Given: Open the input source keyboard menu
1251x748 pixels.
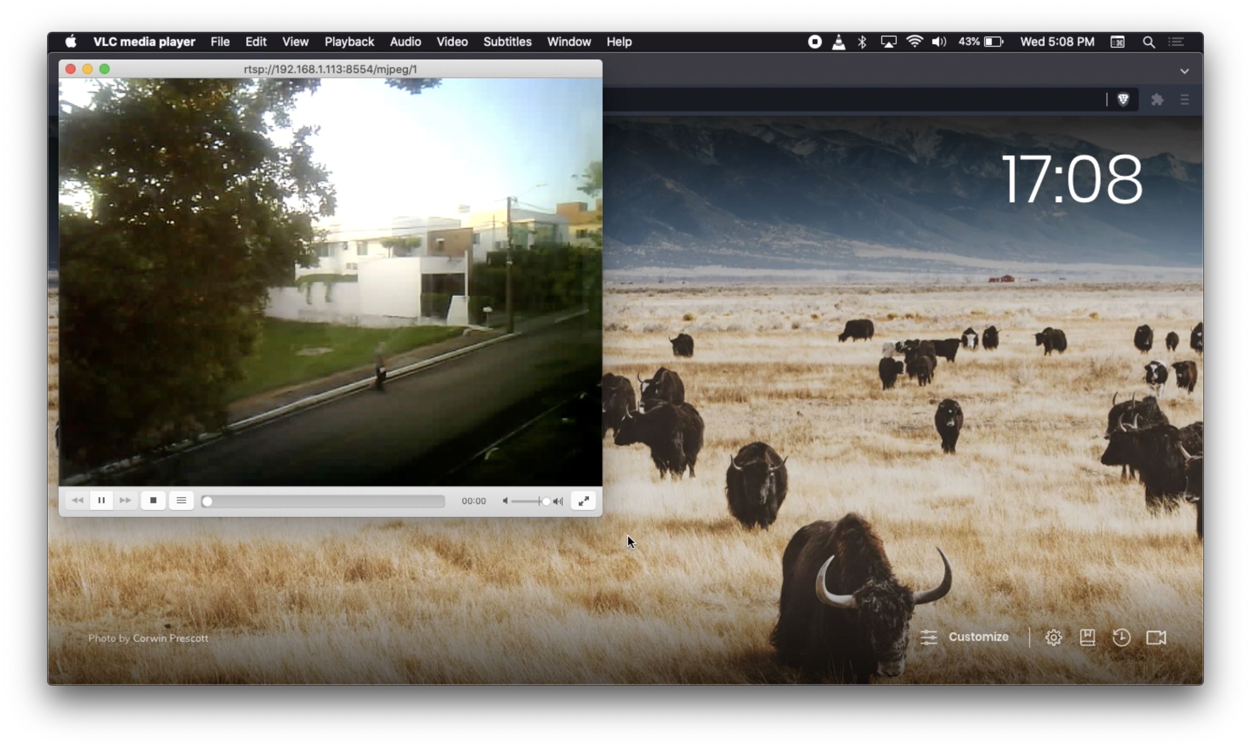Looking at the screenshot, I should click(1118, 42).
